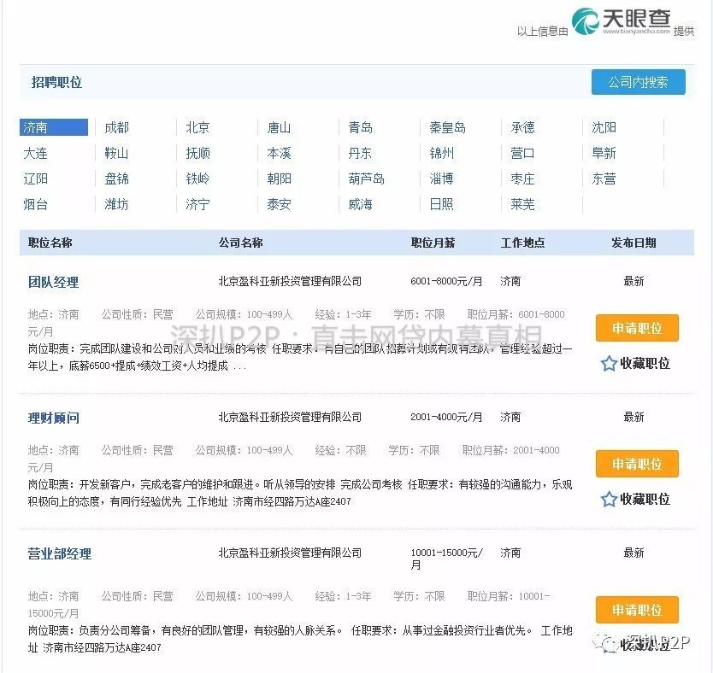713x673 pixels.
Task: Switch to the 成都 city filter
Action: 116,127
